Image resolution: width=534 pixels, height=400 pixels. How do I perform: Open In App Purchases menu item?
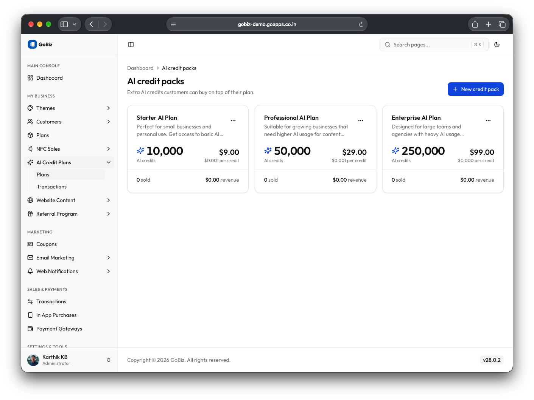tap(69, 315)
